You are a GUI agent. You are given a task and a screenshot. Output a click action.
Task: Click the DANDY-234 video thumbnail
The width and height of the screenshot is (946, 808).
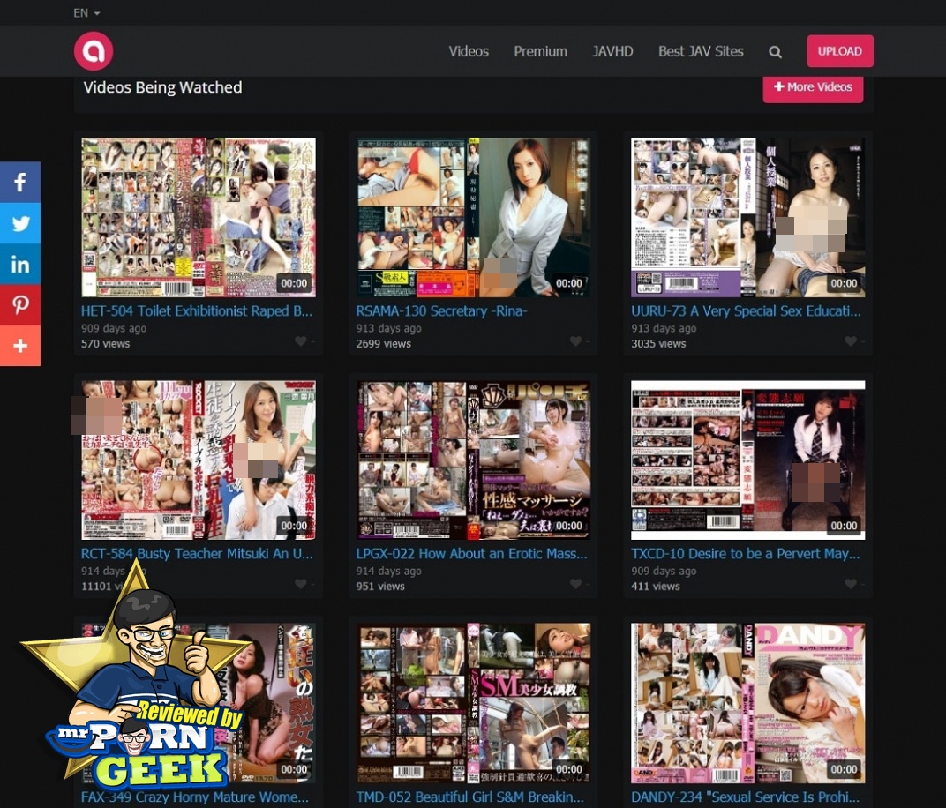747,703
